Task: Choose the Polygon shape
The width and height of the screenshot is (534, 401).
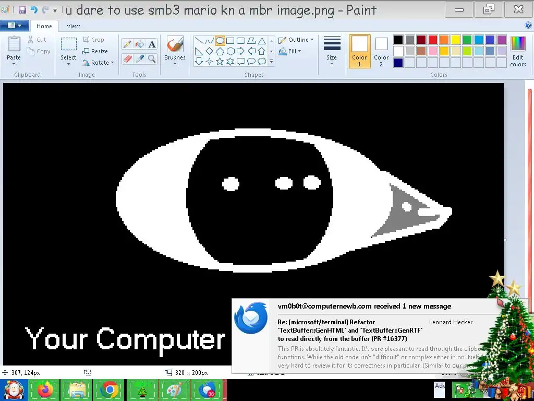Action: click(251, 41)
